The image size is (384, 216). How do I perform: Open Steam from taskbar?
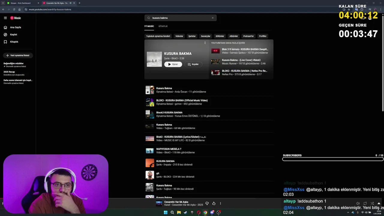coord(185,212)
